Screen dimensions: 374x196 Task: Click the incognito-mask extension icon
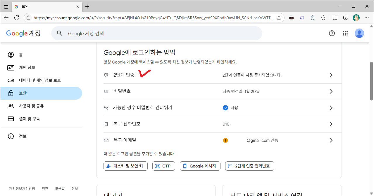(291, 18)
